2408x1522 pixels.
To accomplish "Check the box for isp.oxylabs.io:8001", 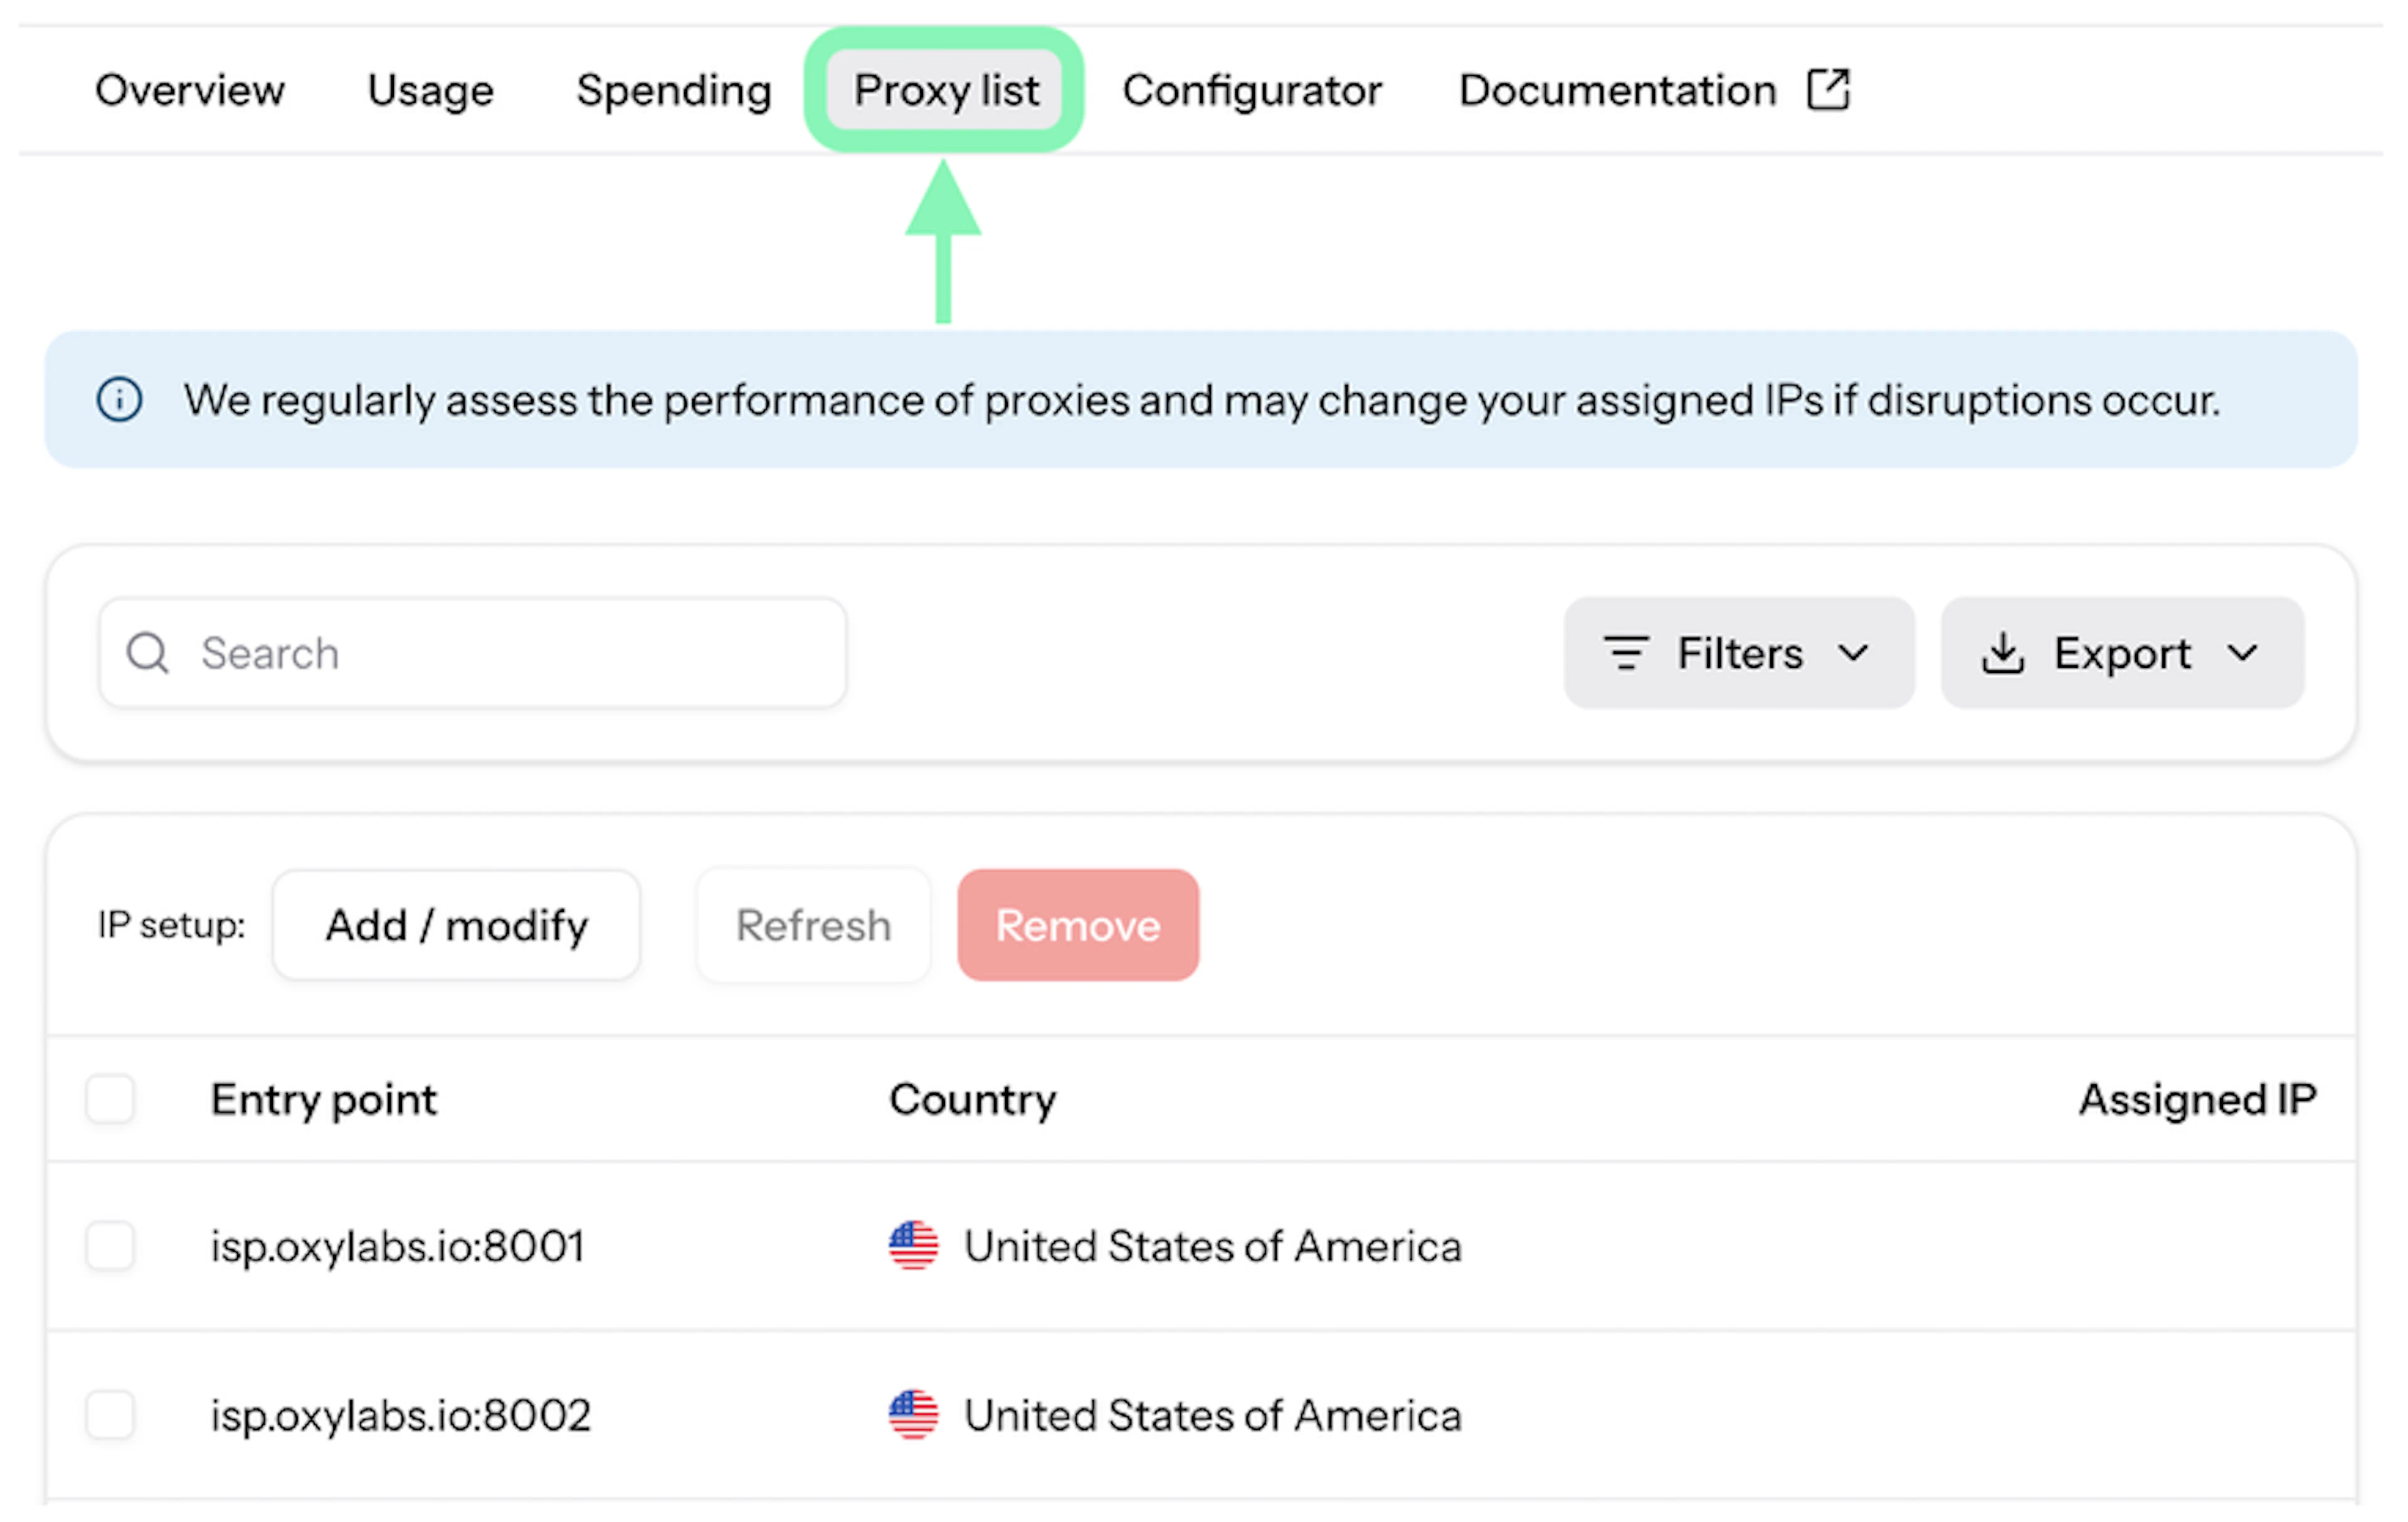I will point(110,1246).
